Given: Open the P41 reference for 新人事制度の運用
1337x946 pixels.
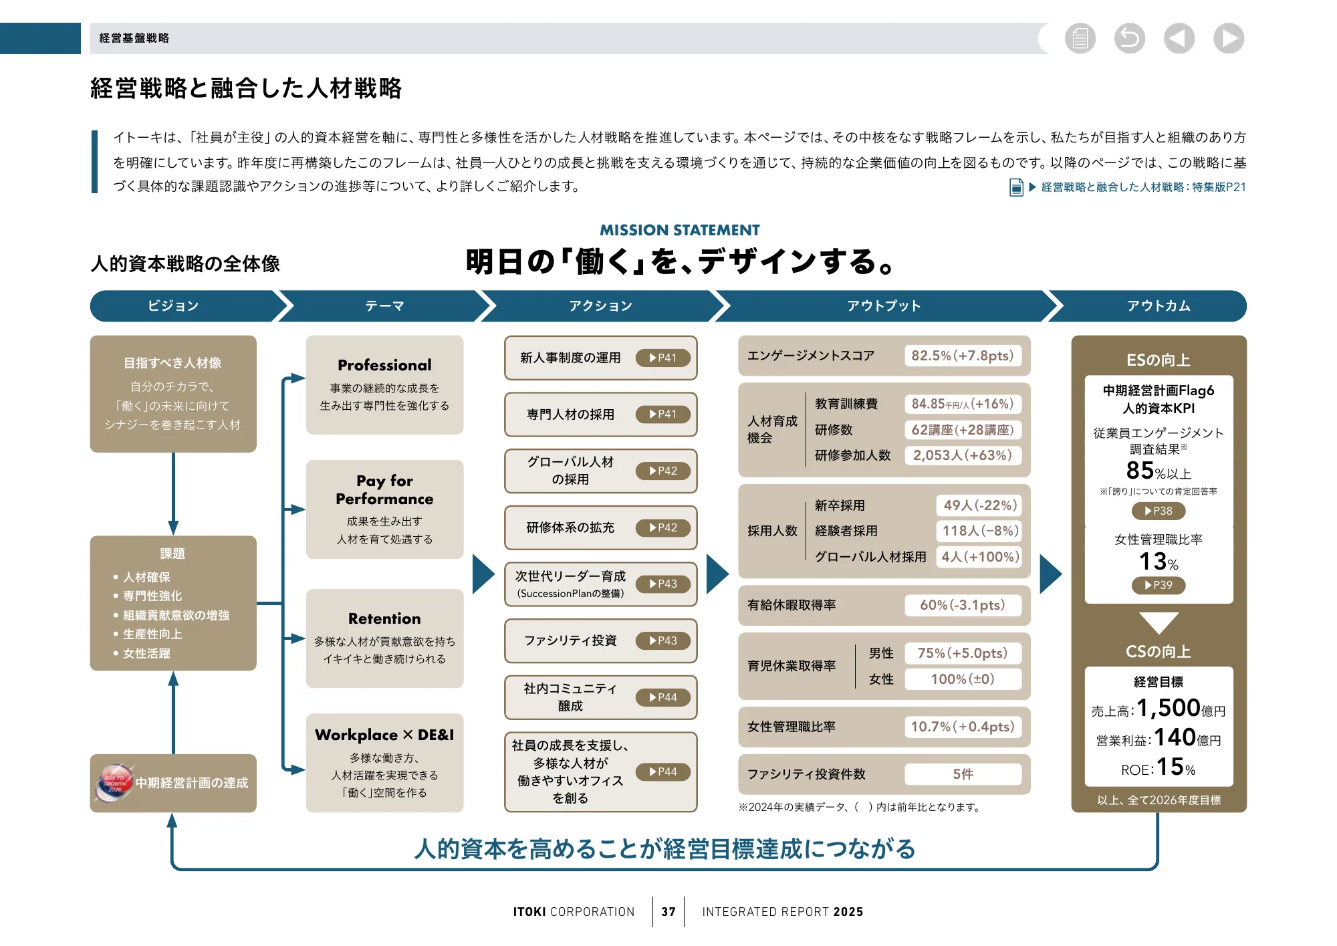Looking at the screenshot, I should 664,358.
